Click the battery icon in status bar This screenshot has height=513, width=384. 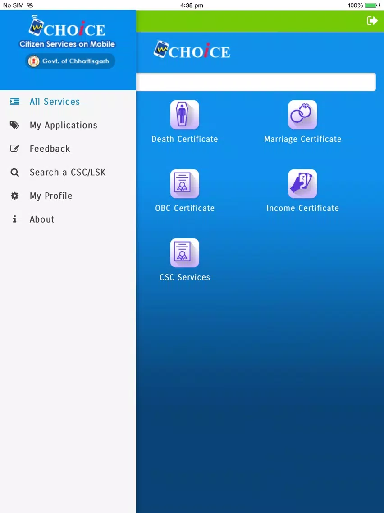click(370, 5)
